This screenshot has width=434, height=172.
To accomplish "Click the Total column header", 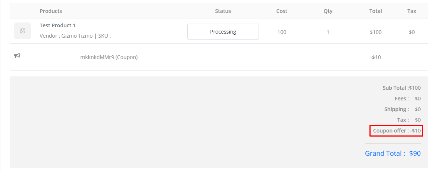I will (x=375, y=11).
